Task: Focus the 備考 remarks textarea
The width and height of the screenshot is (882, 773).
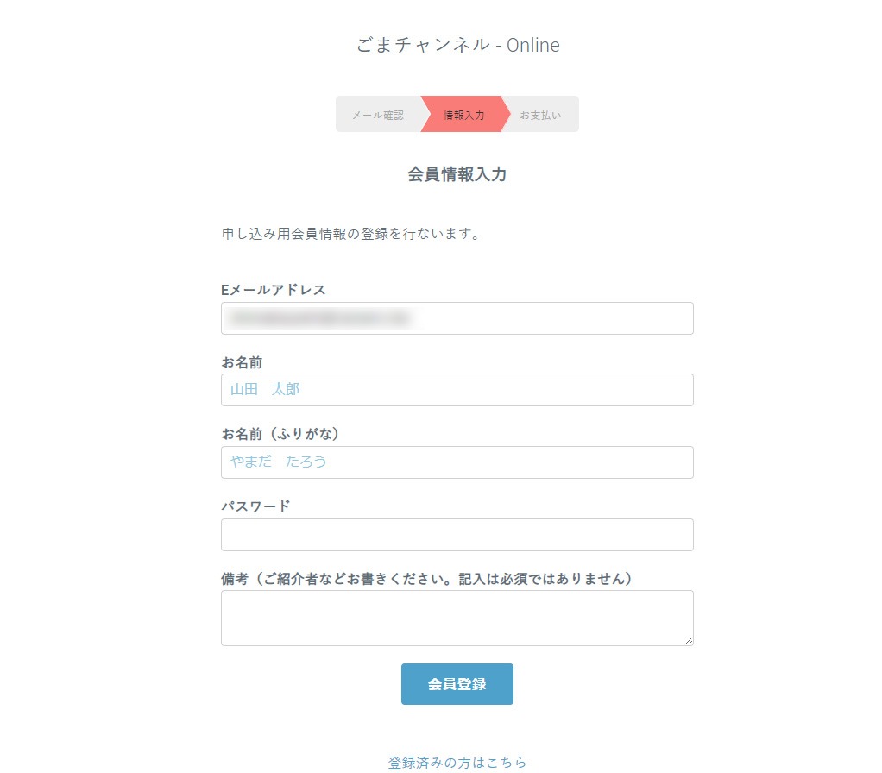Action: pyautogui.click(x=457, y=618)
